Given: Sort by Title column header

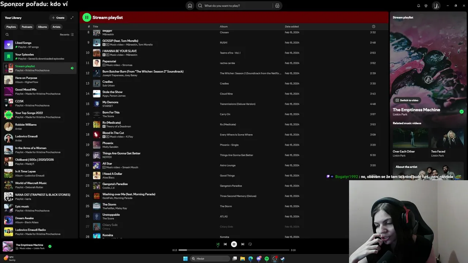Looking at the screenshot, I should click(x=95, y=26).
